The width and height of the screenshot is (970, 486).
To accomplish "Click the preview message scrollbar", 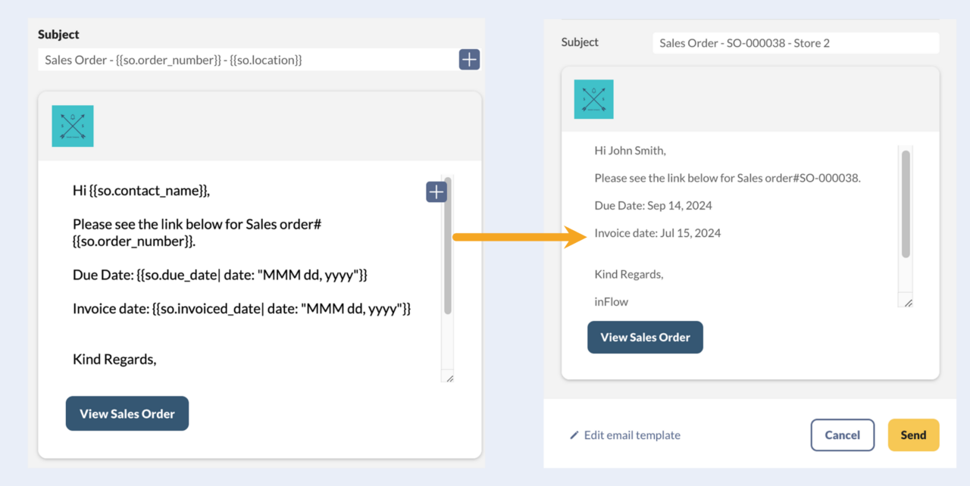I will click(x=906, y=204).
